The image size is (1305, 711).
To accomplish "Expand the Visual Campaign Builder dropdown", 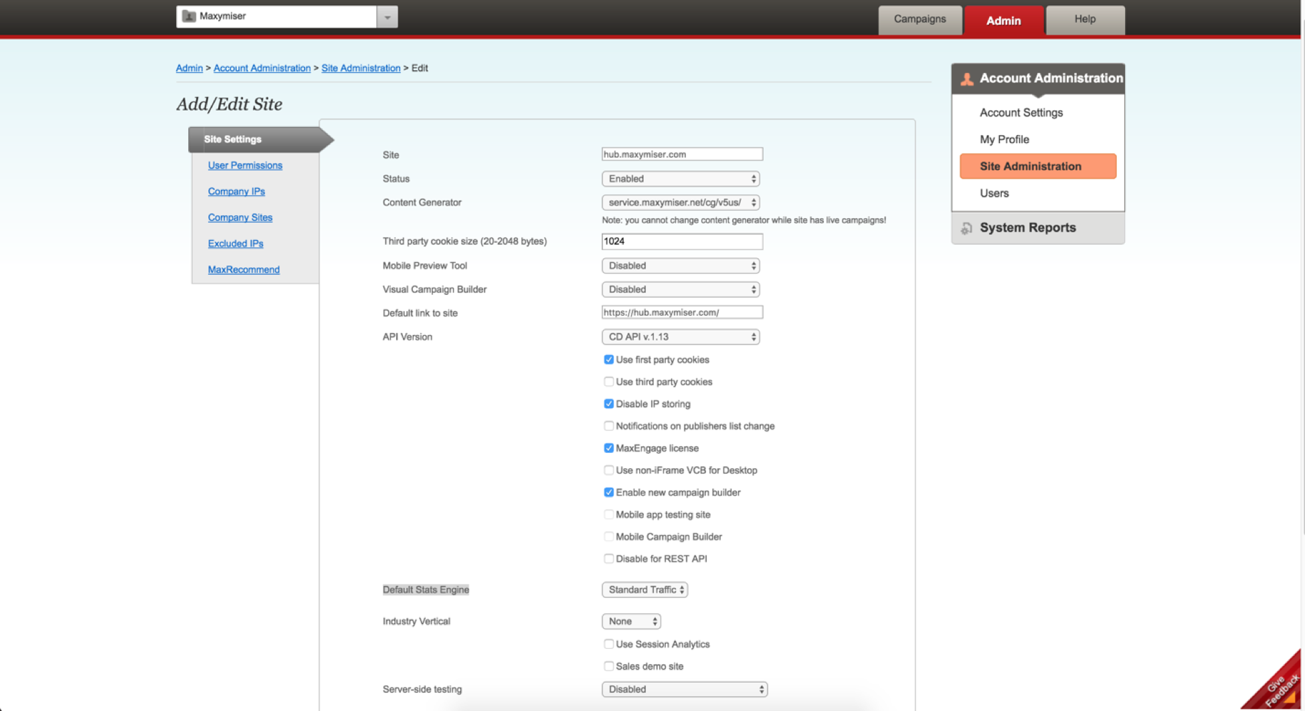I will [x=681, y=290].
